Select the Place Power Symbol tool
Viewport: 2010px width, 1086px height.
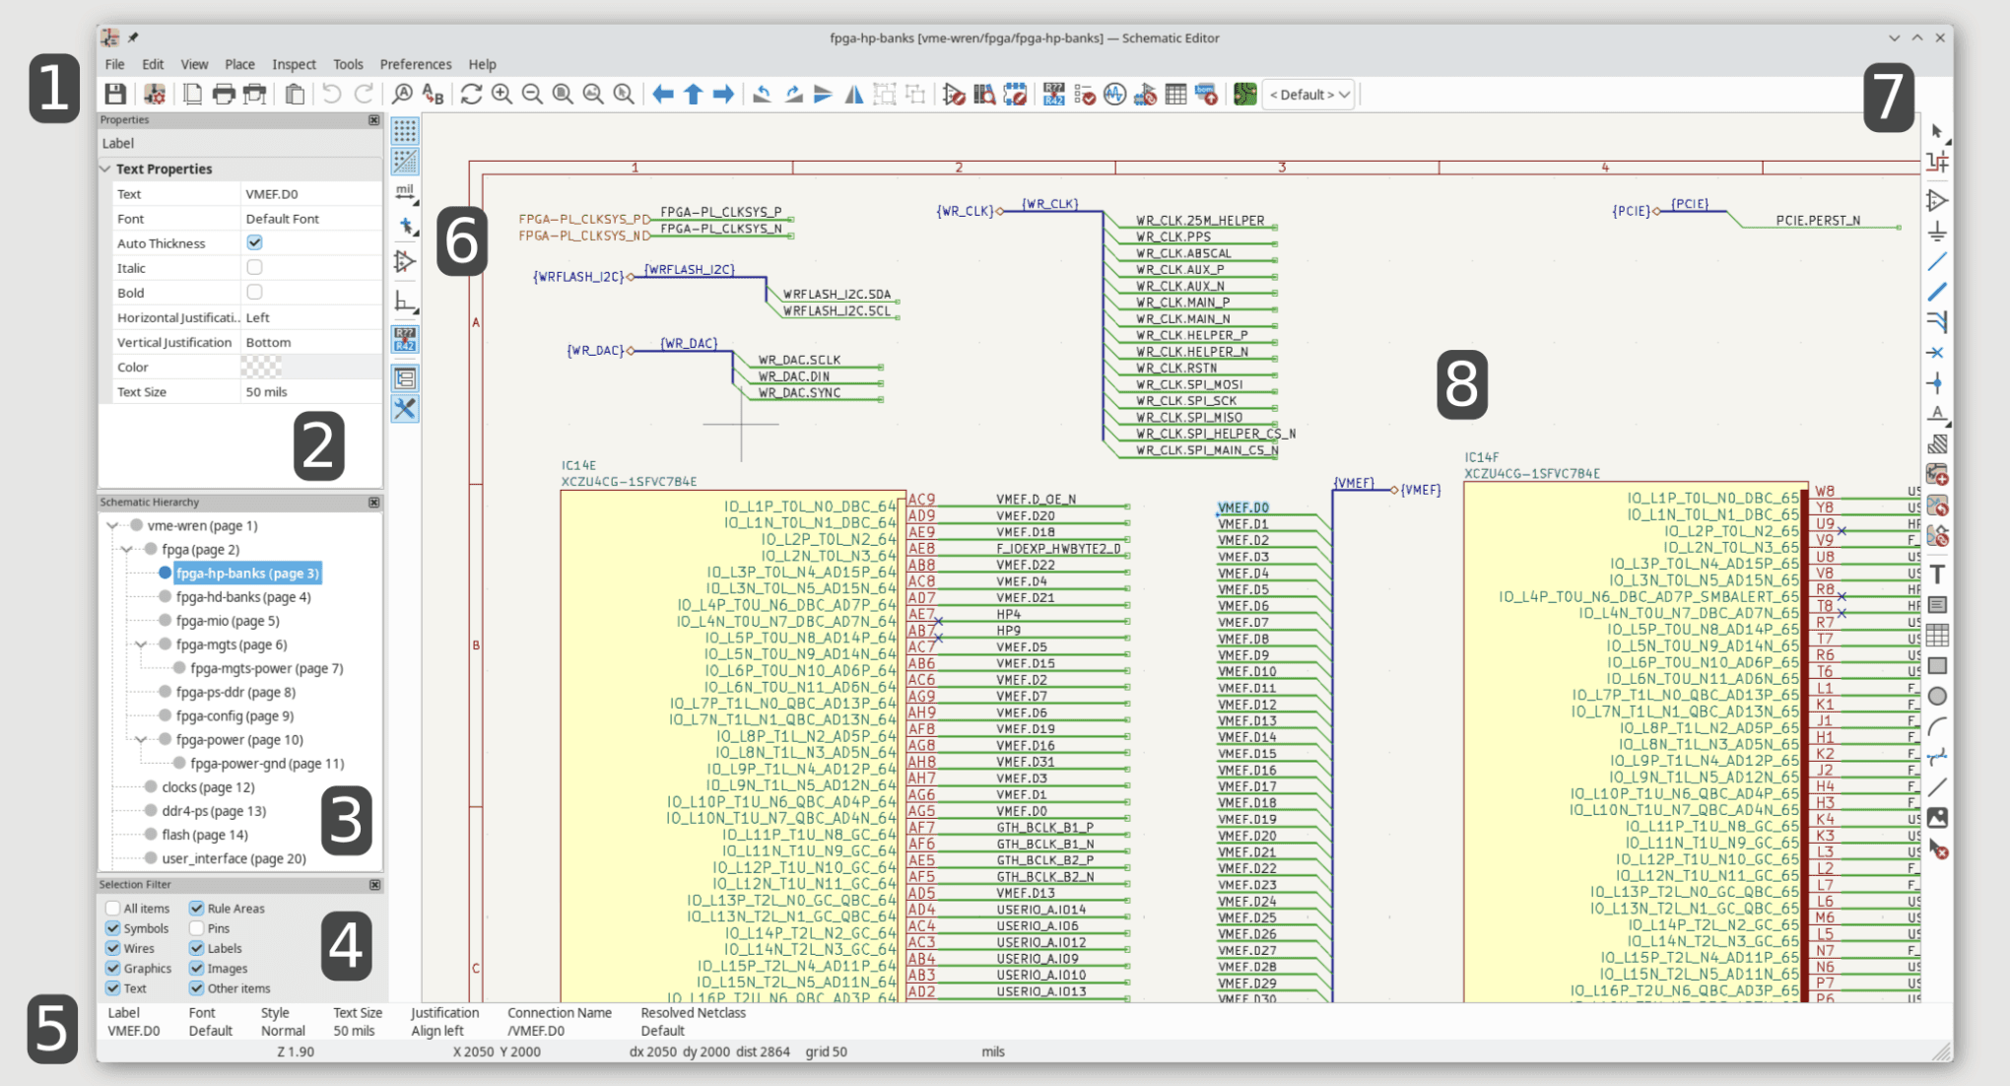pos(1937,232)
